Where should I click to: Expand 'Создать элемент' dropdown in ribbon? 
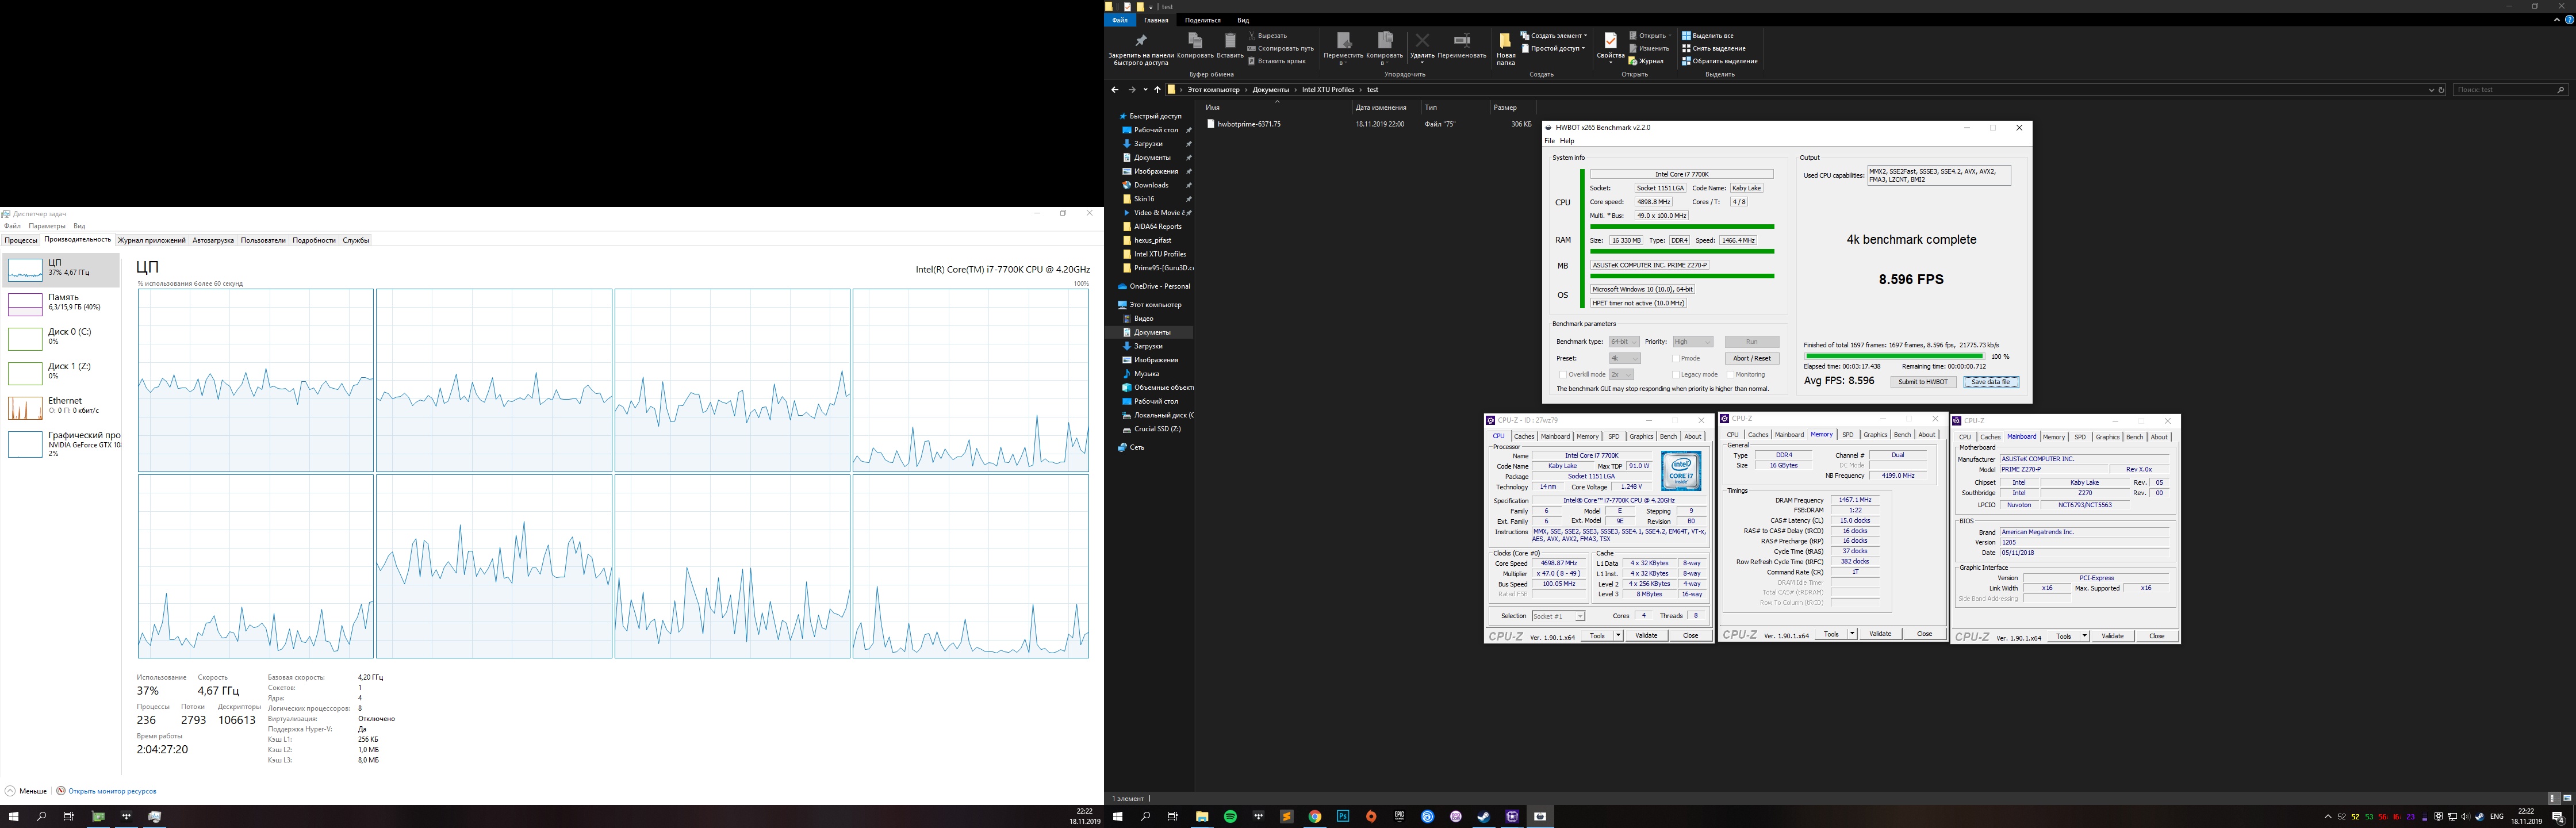(1554, 36)
